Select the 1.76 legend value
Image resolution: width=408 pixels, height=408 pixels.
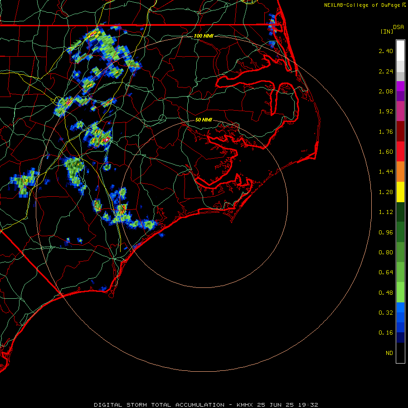(x=386, y=131)
